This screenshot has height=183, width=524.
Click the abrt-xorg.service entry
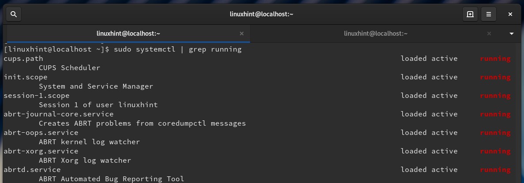coord(41,151)
